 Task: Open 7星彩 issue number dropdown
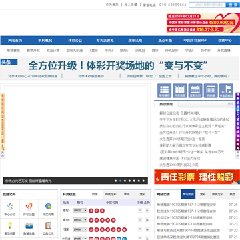80,229
